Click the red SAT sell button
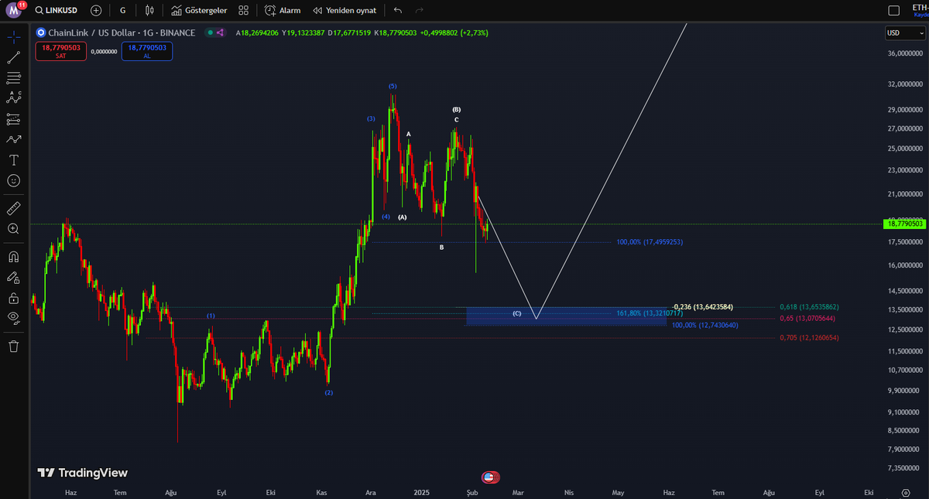The height and width of the screenshot is (499, 929). coord(60,51)
